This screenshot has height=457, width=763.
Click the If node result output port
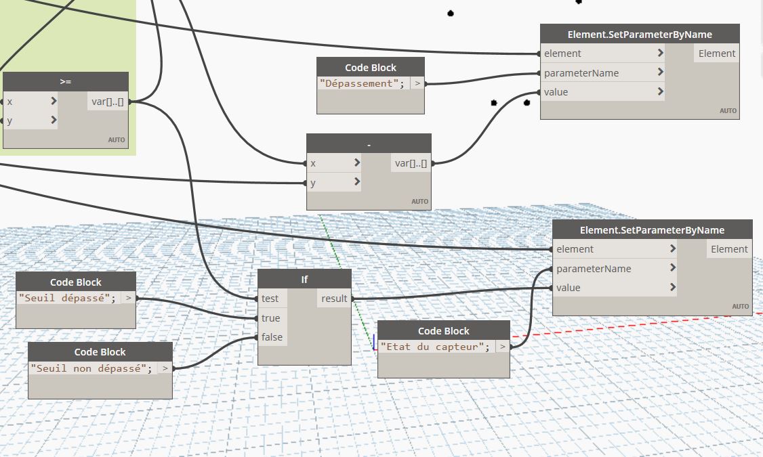335,299
